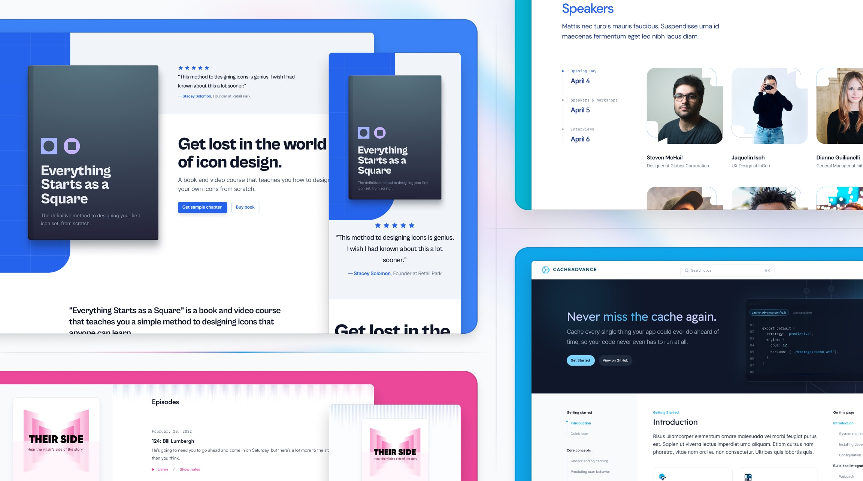Expand the 'Getting Started' sidebar section
Image resolution: width=863 pixels, height=481 pixels.
[579, 413]
